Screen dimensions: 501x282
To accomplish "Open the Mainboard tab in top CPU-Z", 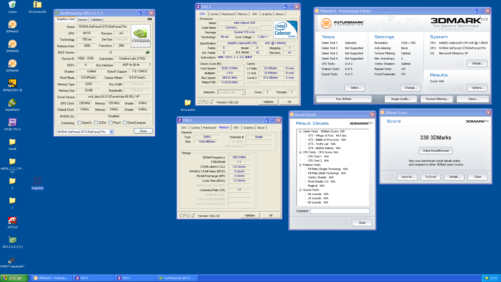I will pos(228,14).
